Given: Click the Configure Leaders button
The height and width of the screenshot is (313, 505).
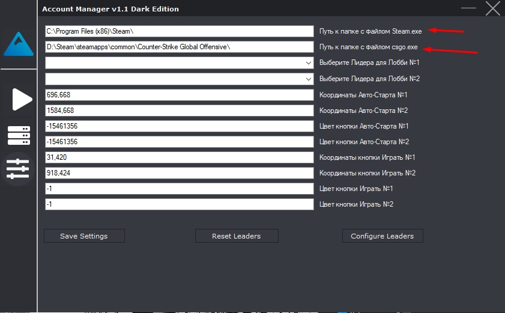Looking at the screenshot, I should click(383, 236).
